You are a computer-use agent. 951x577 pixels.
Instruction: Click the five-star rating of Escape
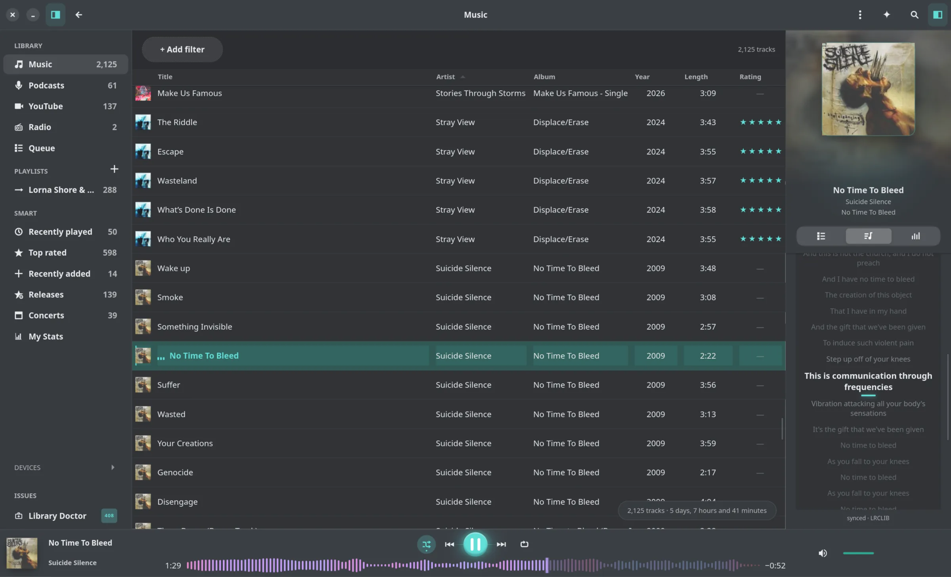tap(760, 151)
